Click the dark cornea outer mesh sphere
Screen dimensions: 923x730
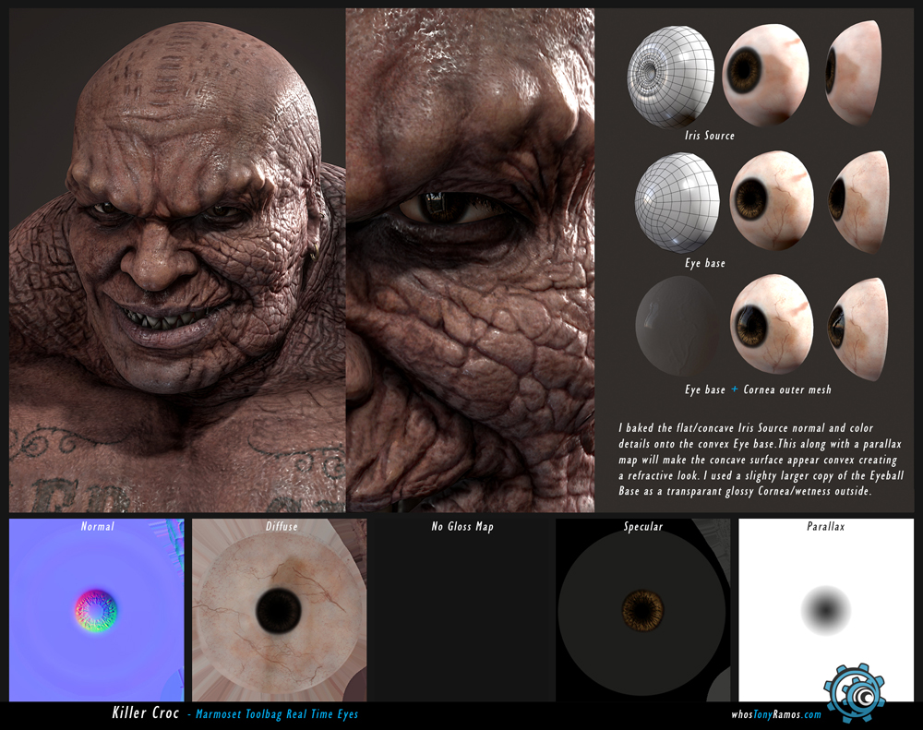pos(677,326)
